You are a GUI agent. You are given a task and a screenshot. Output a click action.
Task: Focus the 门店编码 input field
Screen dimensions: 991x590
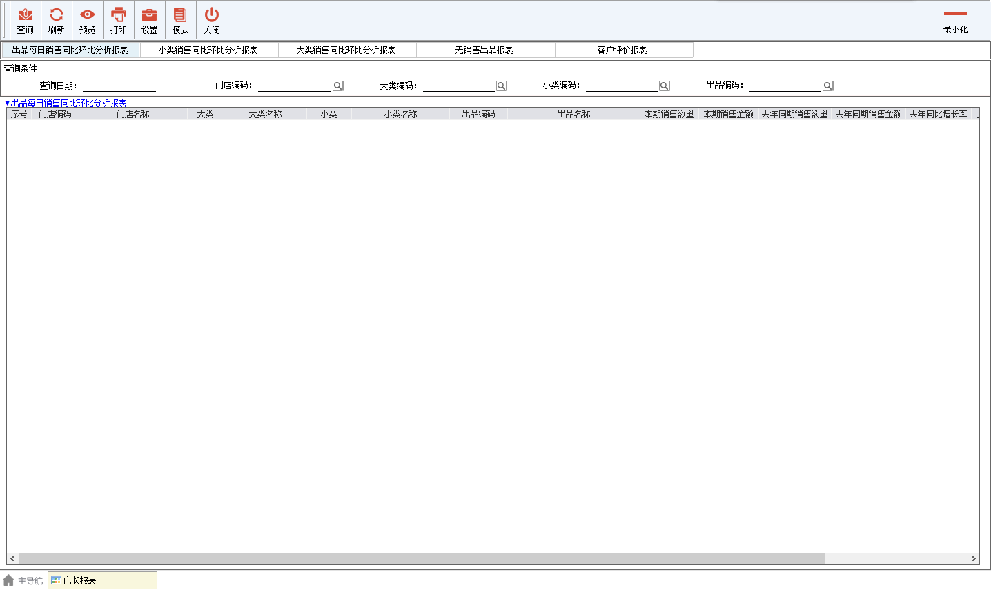click(295, 86)
